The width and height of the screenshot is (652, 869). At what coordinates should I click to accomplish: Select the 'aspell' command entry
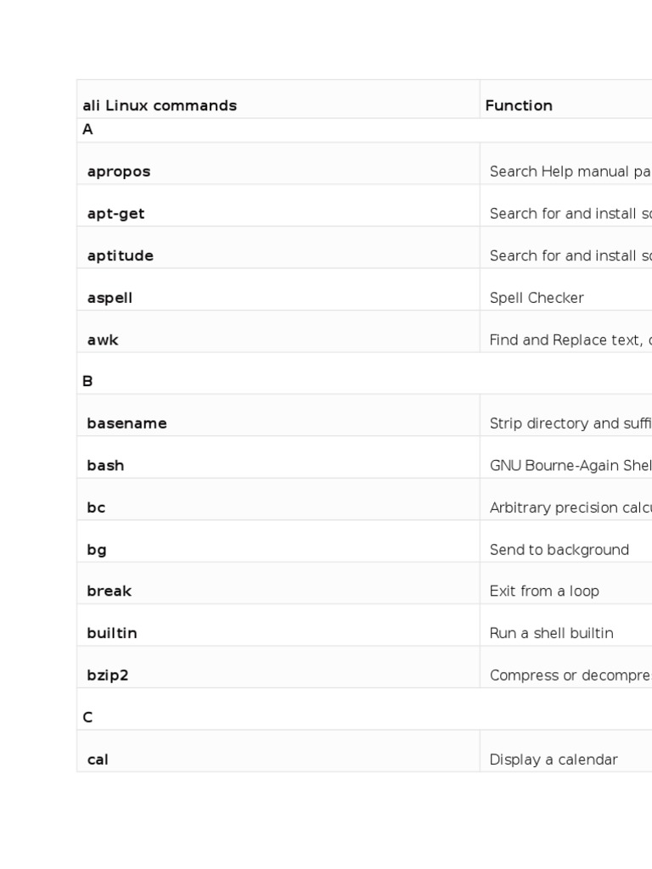(110, 298)
